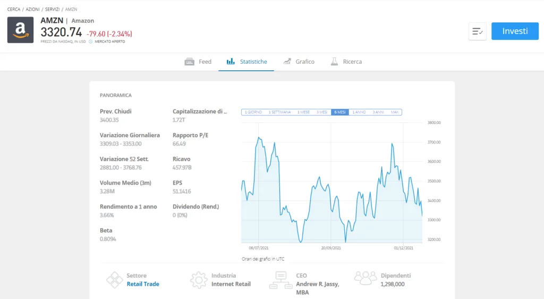
Task: Click the Feed newspaper icon
Action: pyautogui.click(x=190, y=62)
